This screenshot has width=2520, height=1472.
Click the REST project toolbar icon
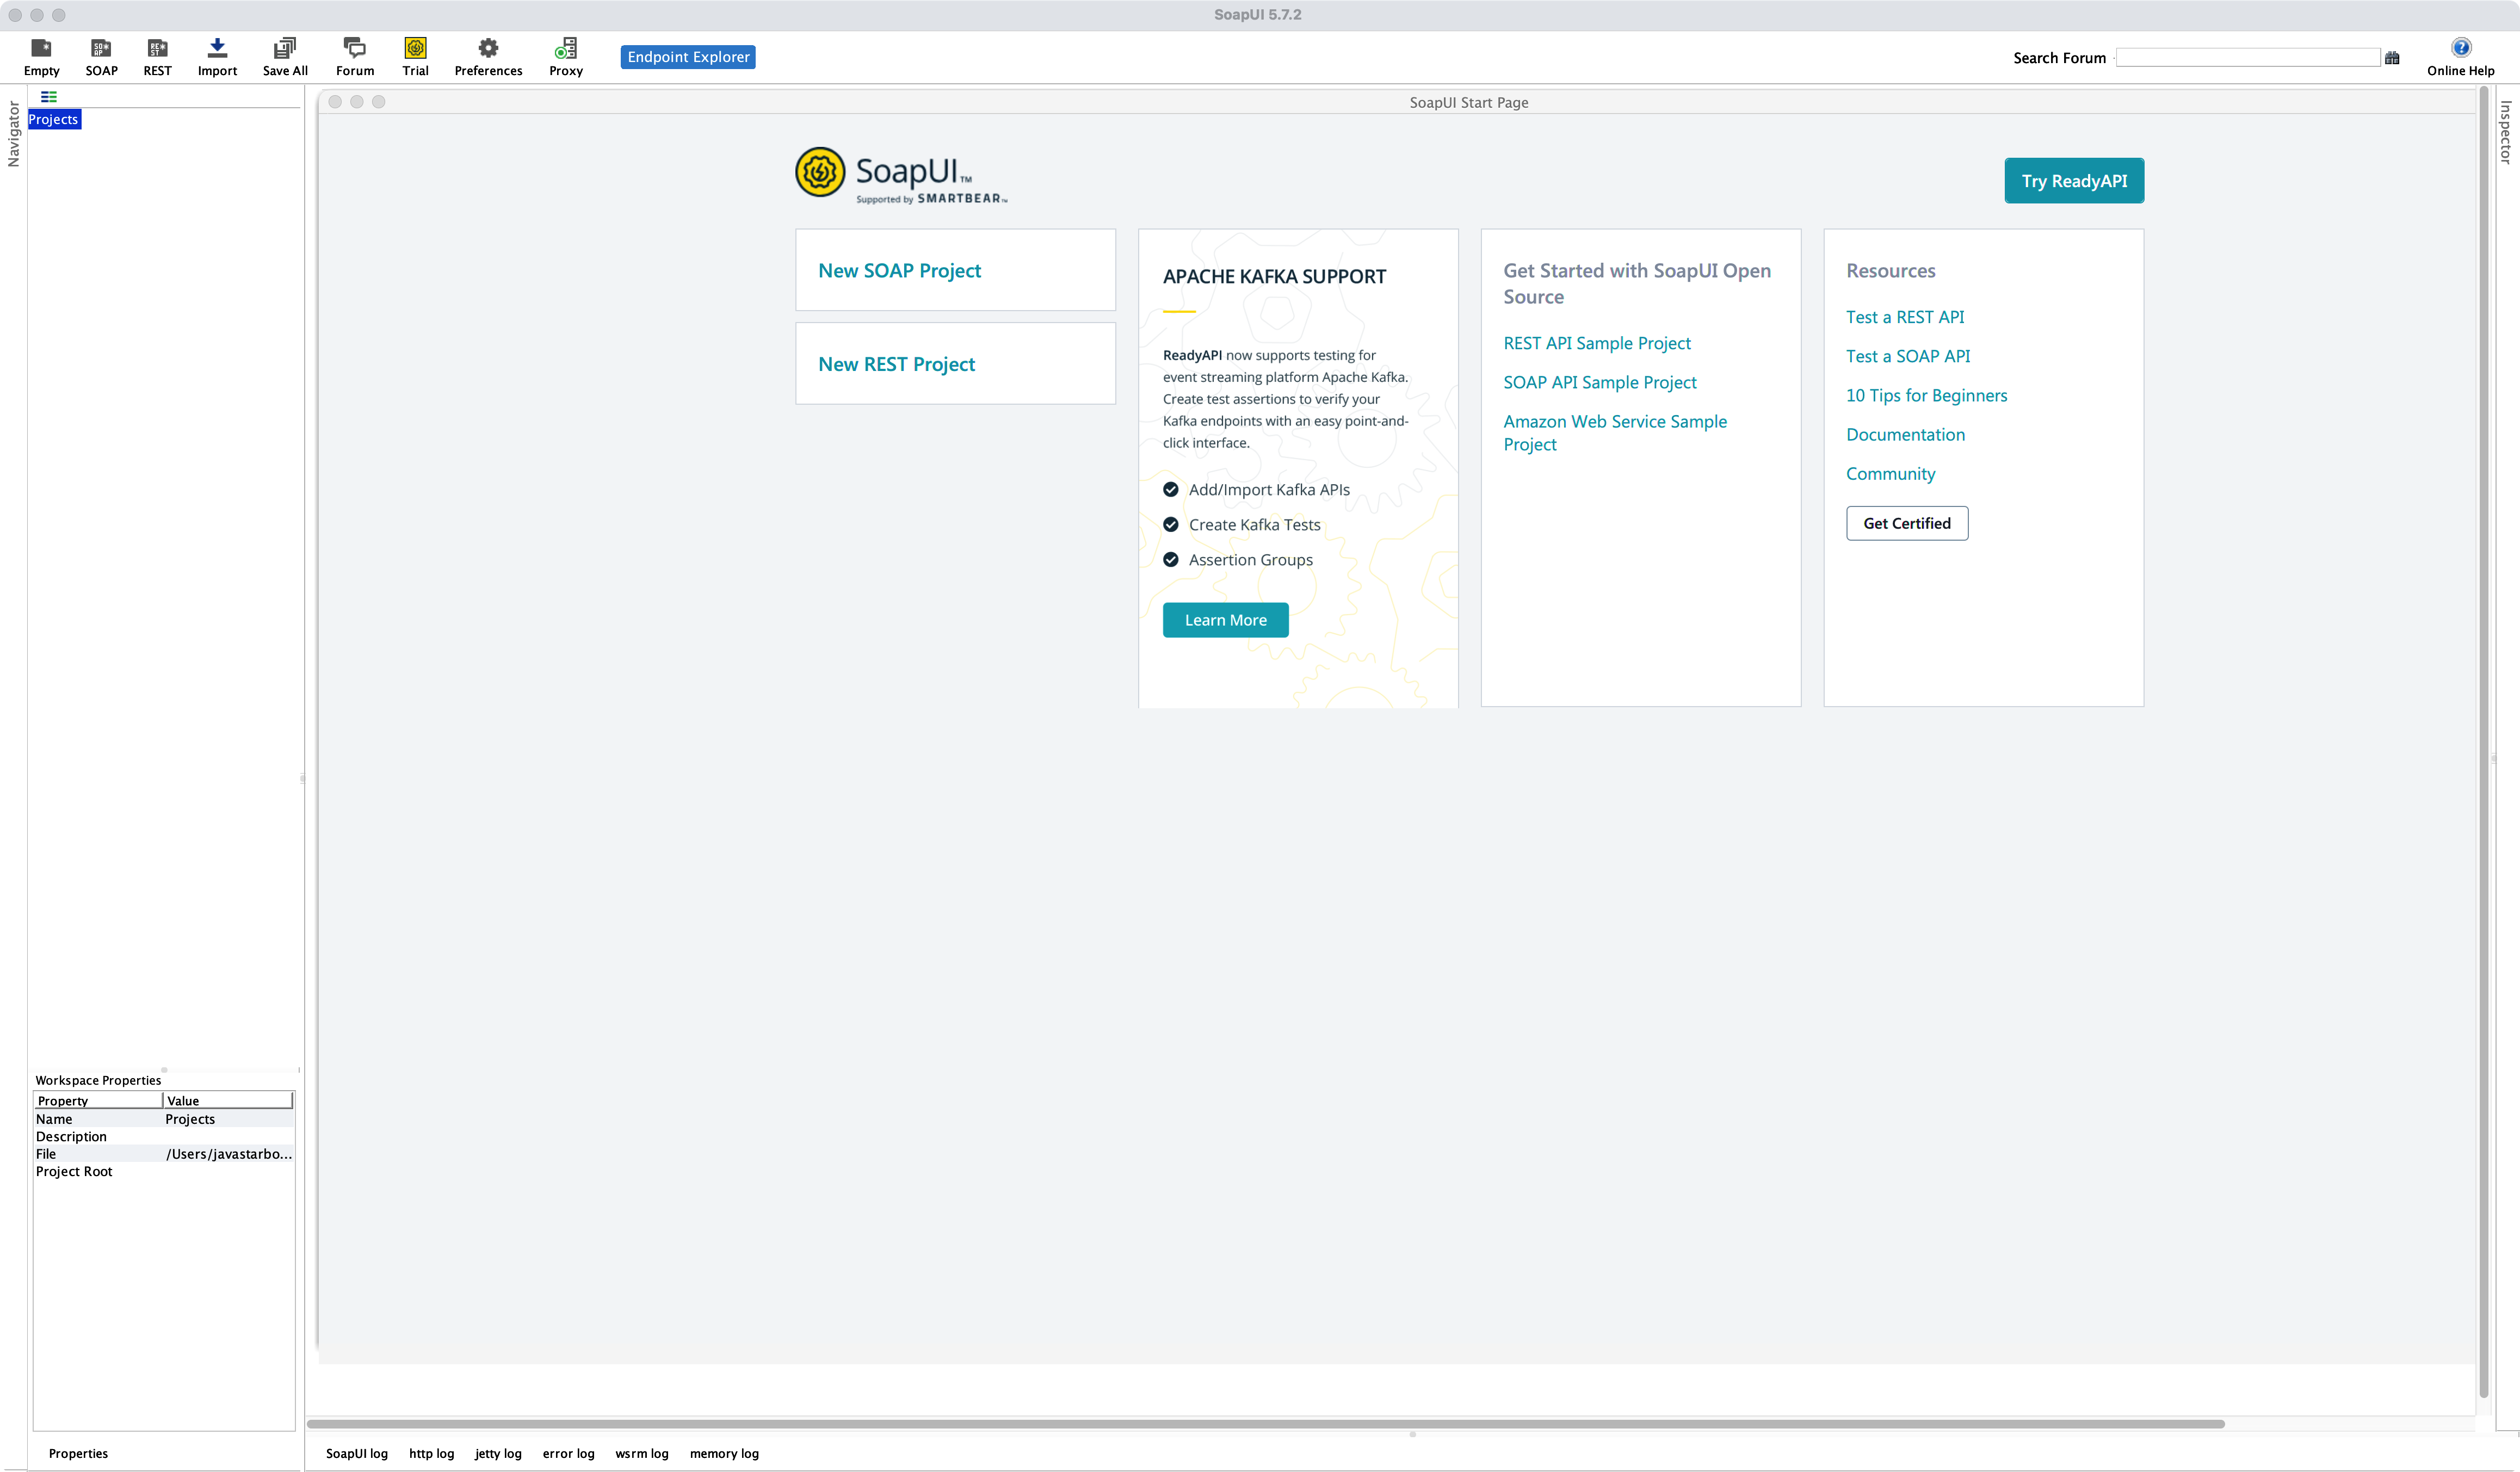point(157,57)
